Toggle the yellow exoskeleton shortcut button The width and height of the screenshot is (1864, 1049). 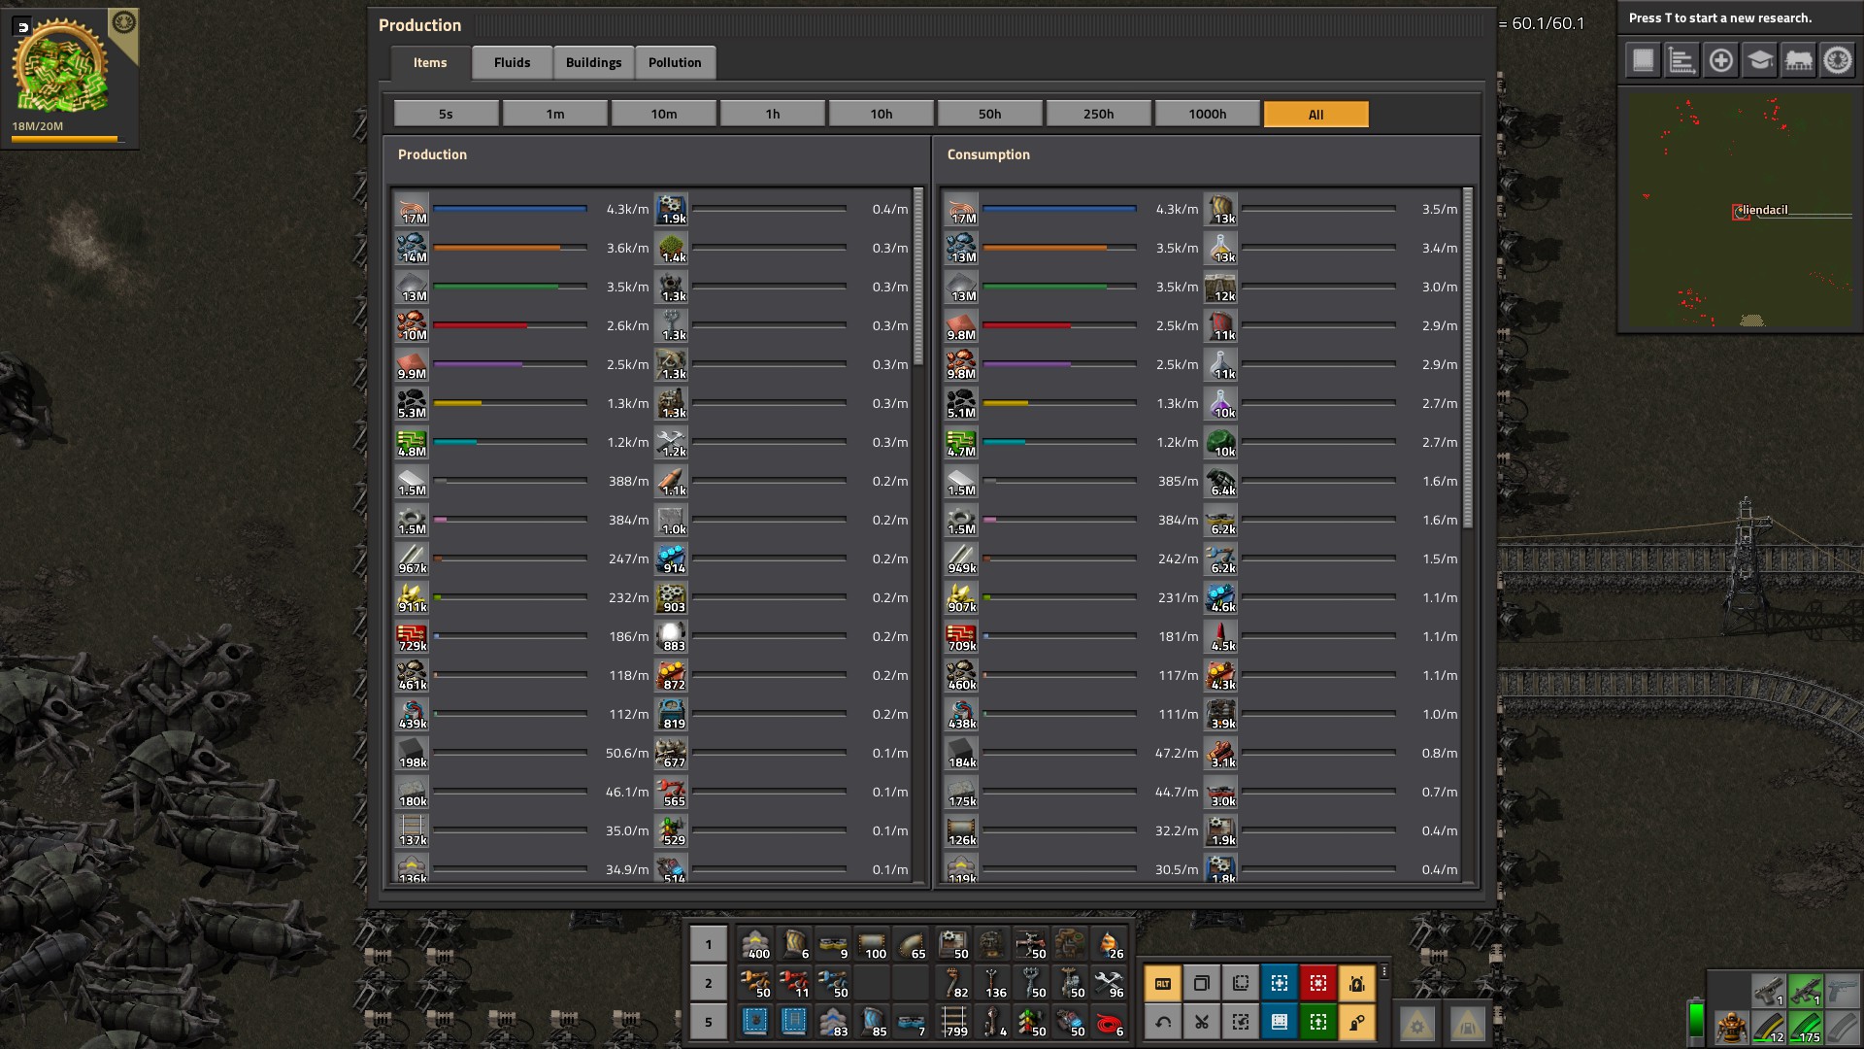[1357, 1022]
